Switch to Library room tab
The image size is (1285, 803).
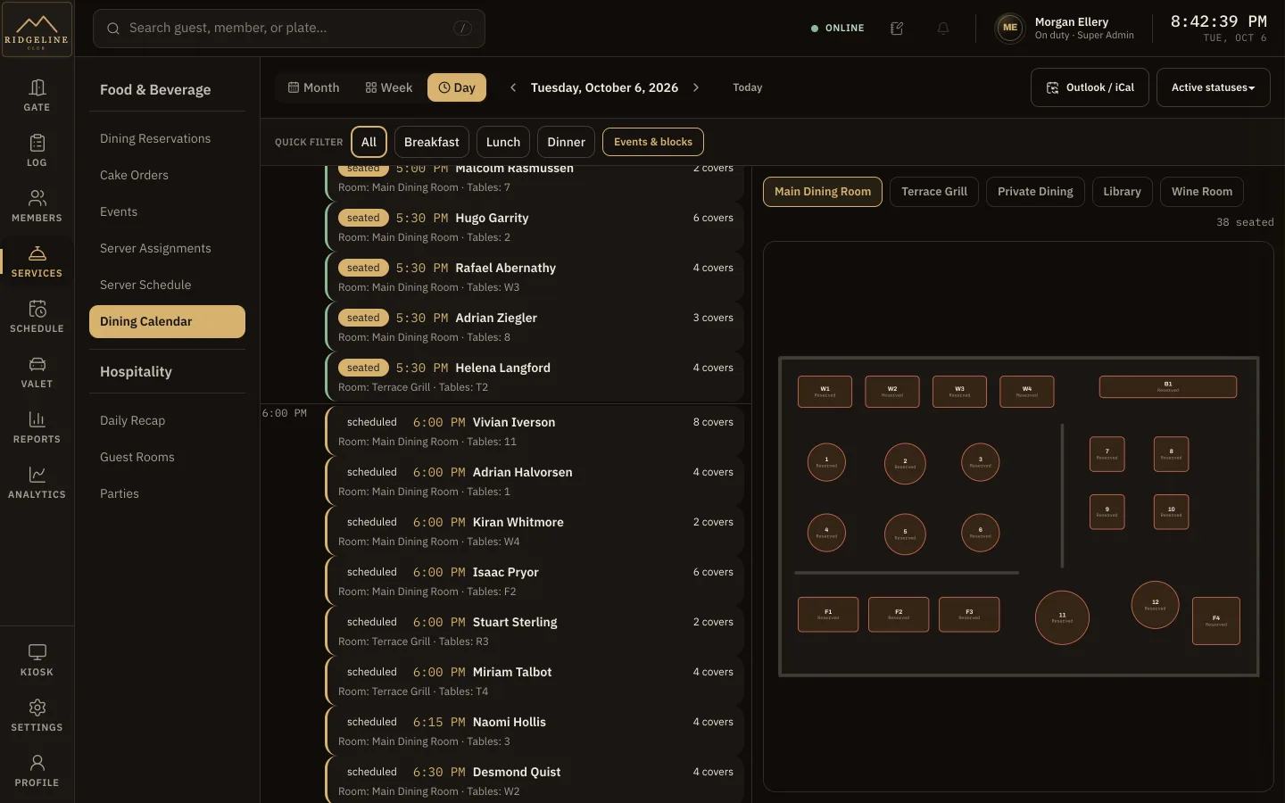[x=1122, y=192]
